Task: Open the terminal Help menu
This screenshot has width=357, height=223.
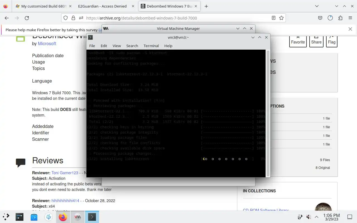Action: click(x=168, y=46)
